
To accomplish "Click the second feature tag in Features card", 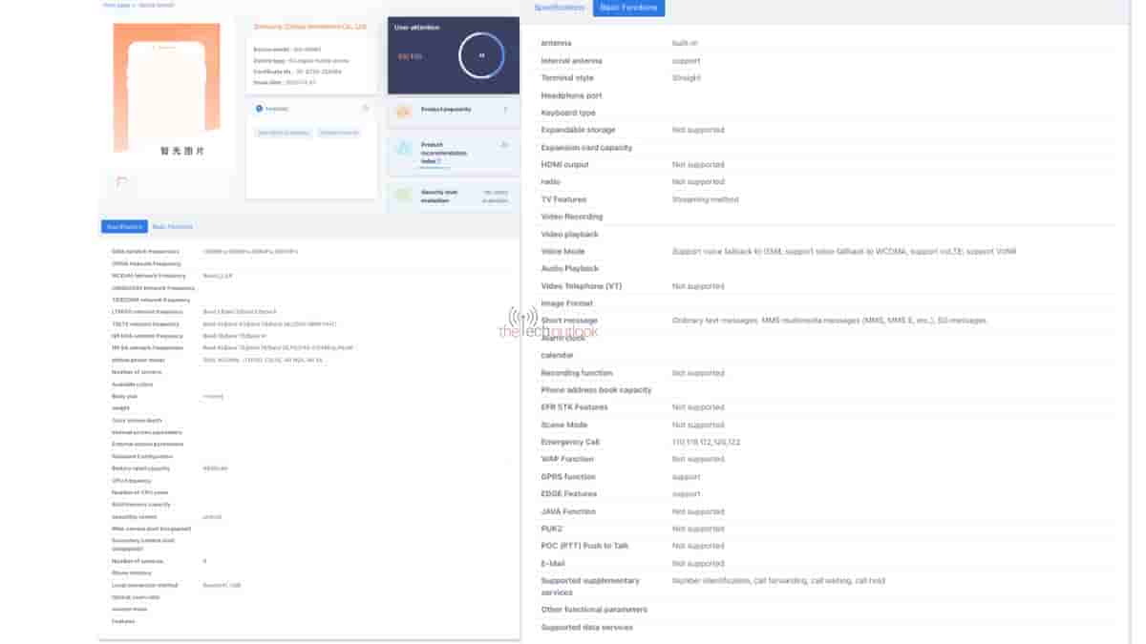I will (339, 133).
